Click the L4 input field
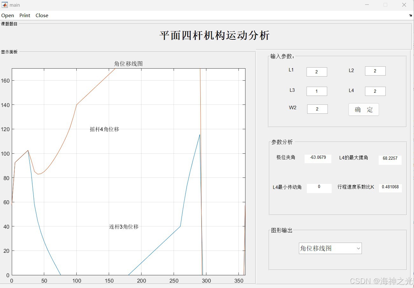Viewport: 414px width, 288px height. click(x=375, y=91)
